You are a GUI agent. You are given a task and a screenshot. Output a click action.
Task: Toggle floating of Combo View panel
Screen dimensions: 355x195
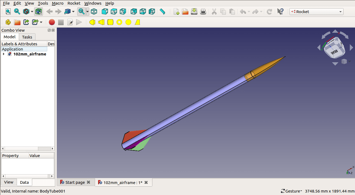tap(49, 30)
